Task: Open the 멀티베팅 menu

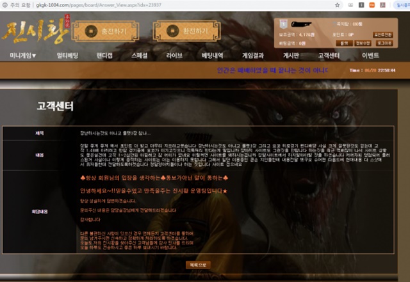Action: tap(67, 56)
